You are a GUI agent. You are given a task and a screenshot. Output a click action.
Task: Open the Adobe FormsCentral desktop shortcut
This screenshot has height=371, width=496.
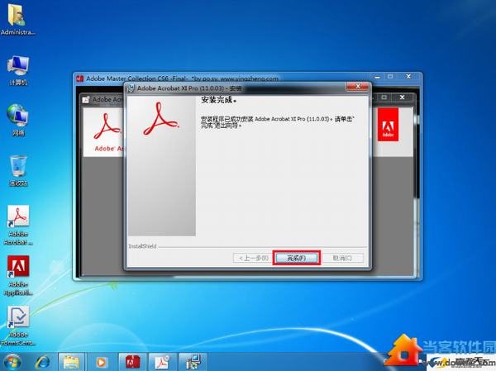18,326
